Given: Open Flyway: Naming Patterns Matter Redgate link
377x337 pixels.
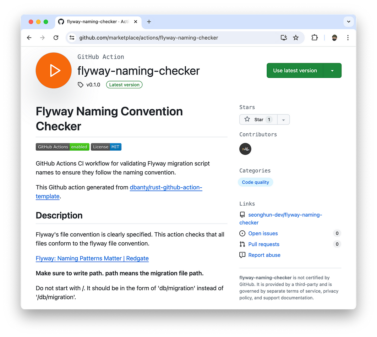Looking at the screenshot, I should pos(92,258).
